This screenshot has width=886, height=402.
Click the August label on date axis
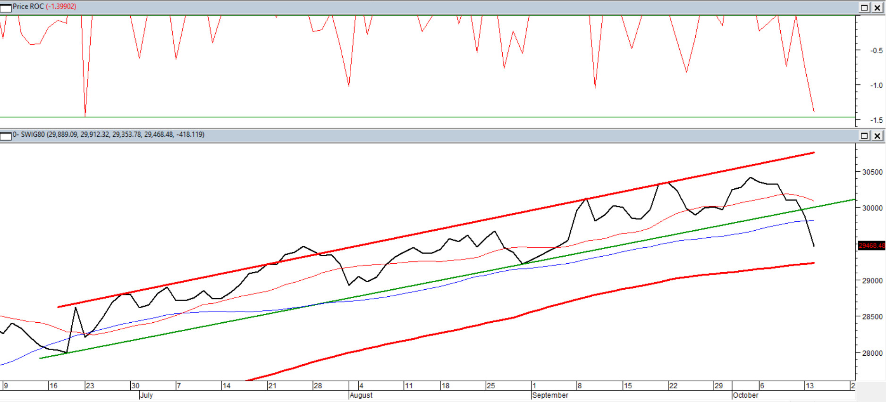point(361,395)
